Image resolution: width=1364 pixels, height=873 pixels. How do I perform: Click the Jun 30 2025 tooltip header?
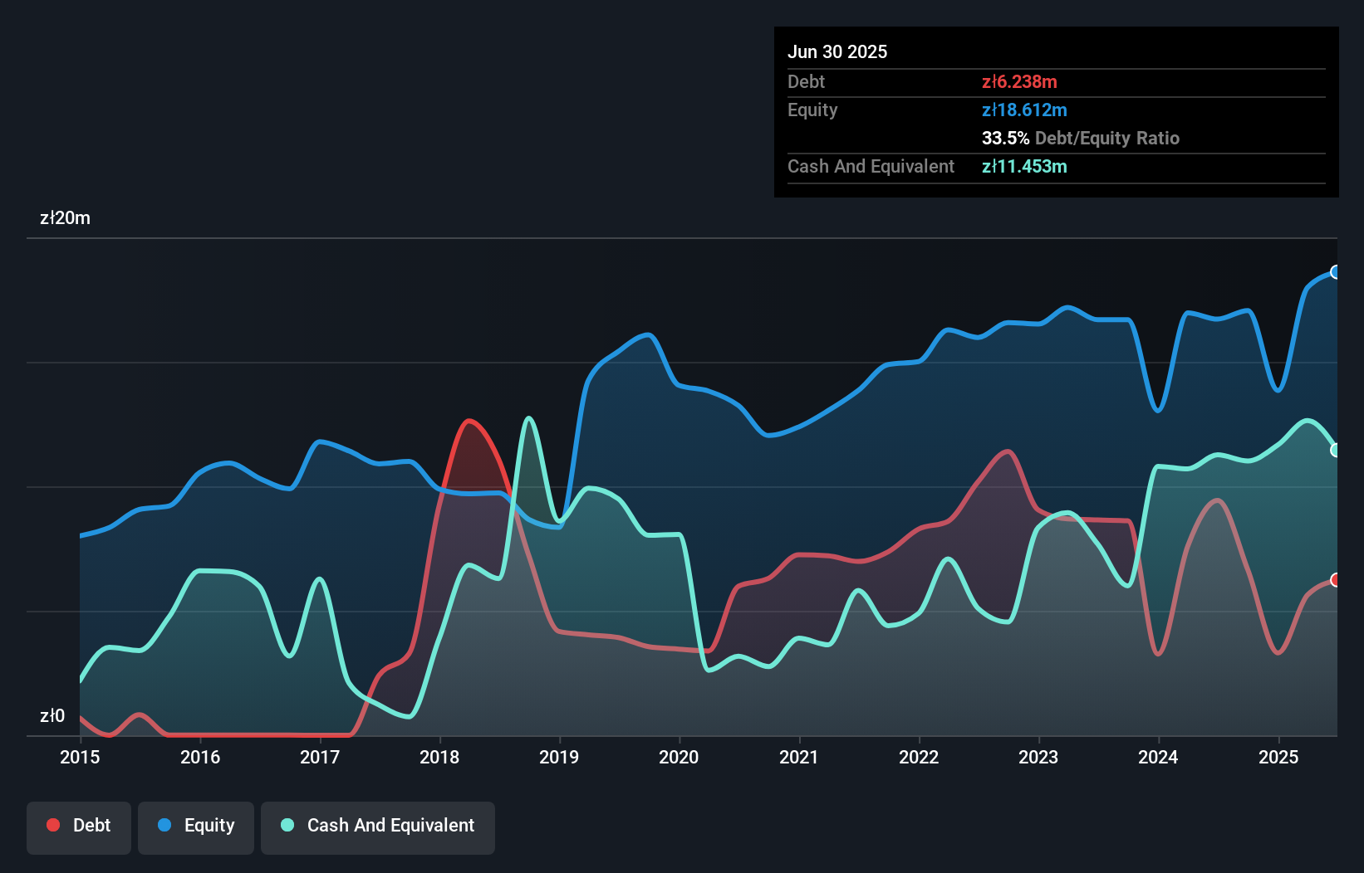837,51
